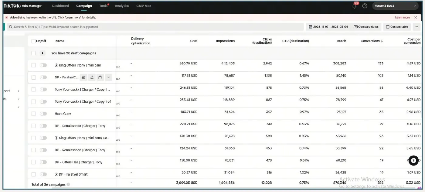
Task: Go to the Dashboard tab
Action: pyautogui.click(x=60, y=6)
